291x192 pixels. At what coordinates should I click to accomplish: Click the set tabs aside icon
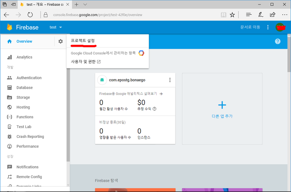(14, 4)
